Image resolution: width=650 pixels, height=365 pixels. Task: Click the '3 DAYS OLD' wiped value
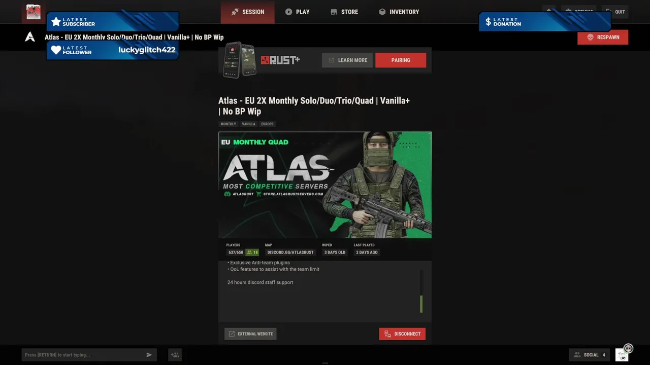335,252
